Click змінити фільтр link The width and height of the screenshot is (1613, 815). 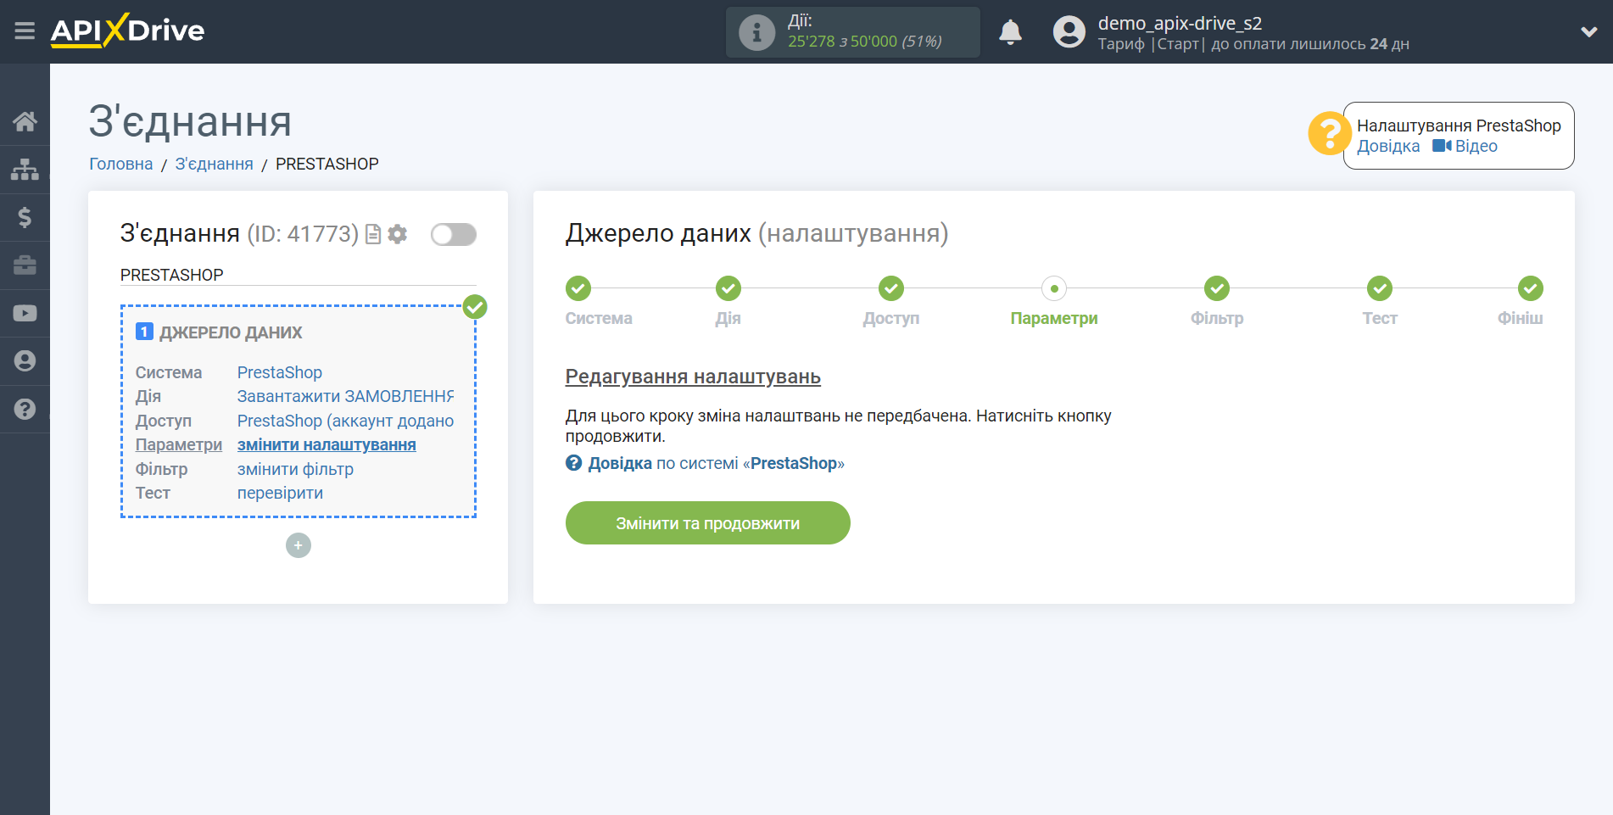(295, 469)
